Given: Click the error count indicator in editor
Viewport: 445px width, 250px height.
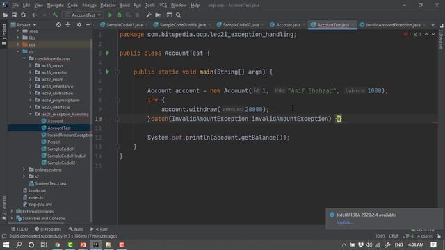Looking at the screenshot, I should tap(407, 34).
